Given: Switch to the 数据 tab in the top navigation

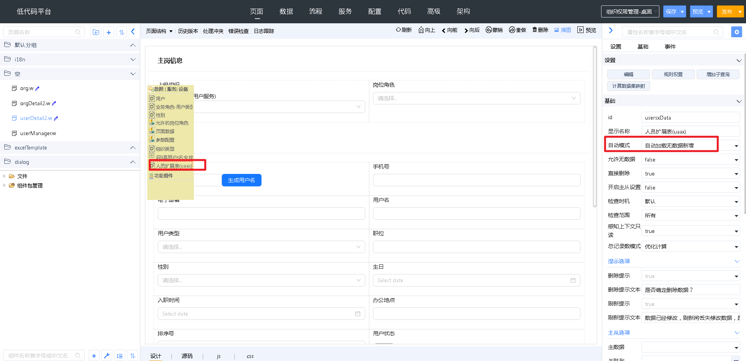Looking at the screenshot, I should pos(286,11).
